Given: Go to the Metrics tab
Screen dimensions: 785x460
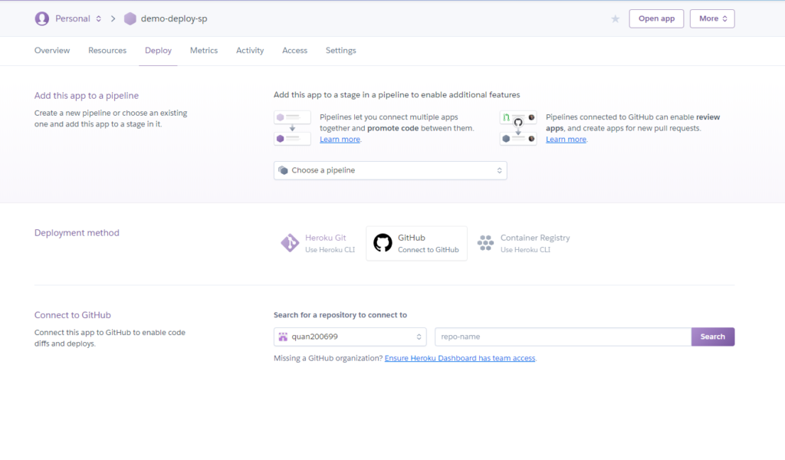Looking at the screenshot, I should tap(204, 51).
